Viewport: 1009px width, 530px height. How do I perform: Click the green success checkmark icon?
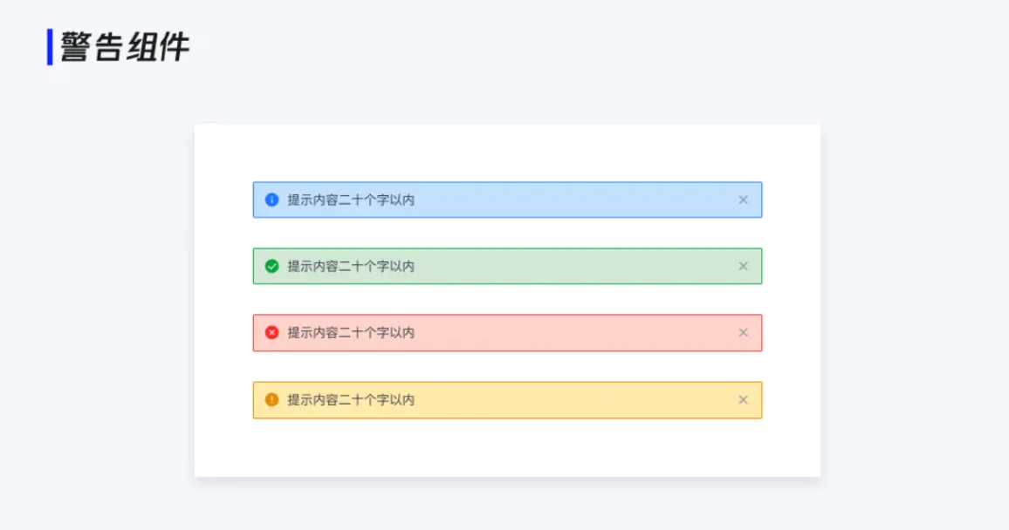(x=271, y=266)
